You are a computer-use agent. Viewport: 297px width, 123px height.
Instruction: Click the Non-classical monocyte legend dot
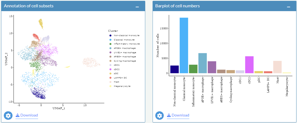click(x=110, y=36)
